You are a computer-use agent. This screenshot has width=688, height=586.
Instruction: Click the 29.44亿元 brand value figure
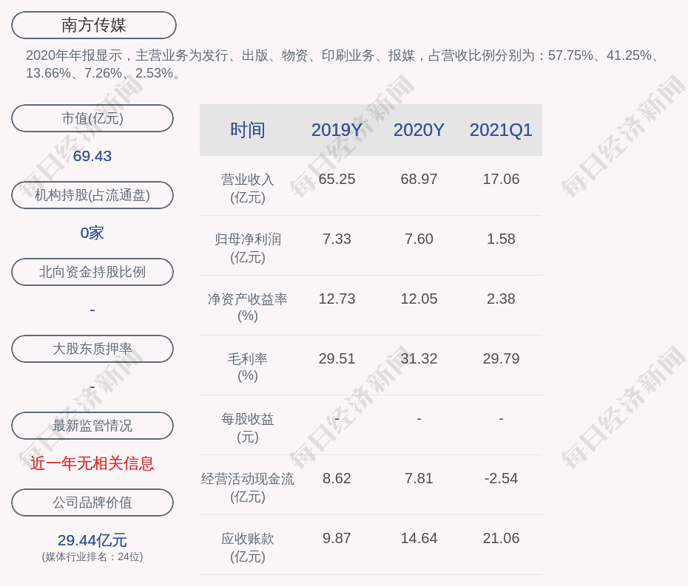click(92, 540)
